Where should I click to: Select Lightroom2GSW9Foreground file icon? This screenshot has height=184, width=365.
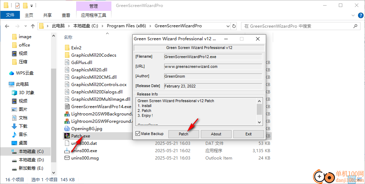click(x=67, y=121)
